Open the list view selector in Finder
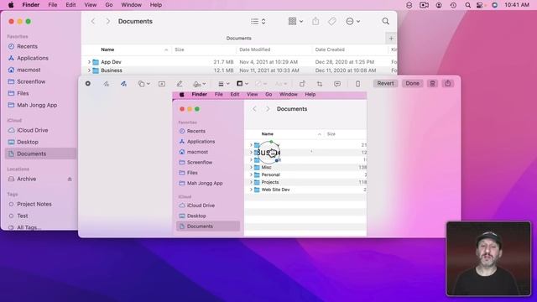 point(258,21)
